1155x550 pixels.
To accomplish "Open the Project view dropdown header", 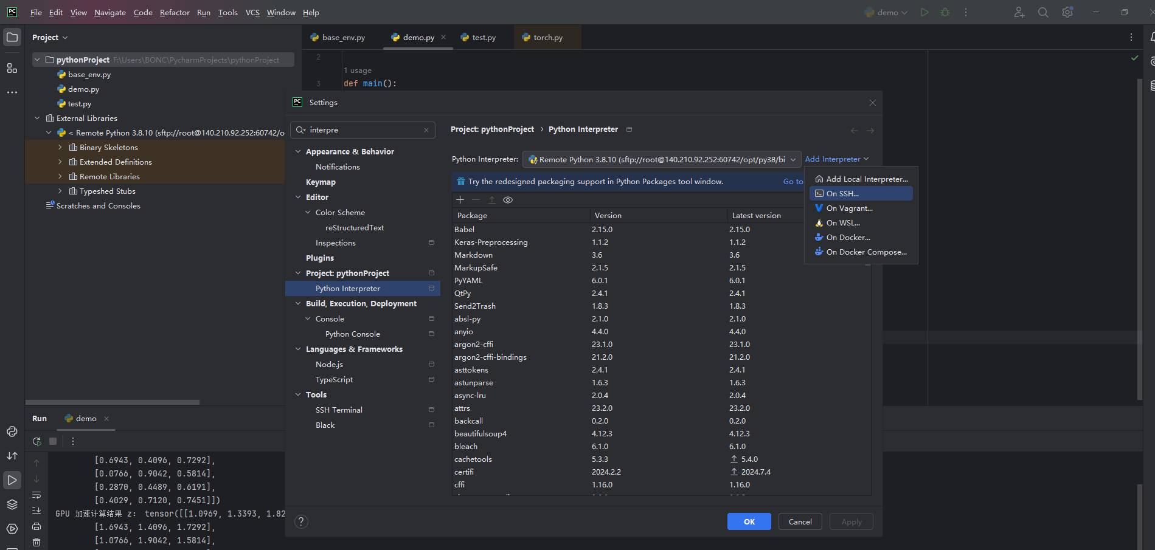I will click(50, 37).
